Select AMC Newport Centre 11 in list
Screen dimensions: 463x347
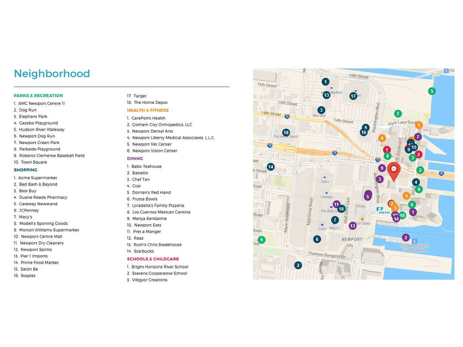pyautogui.click(x=39, y=103)
